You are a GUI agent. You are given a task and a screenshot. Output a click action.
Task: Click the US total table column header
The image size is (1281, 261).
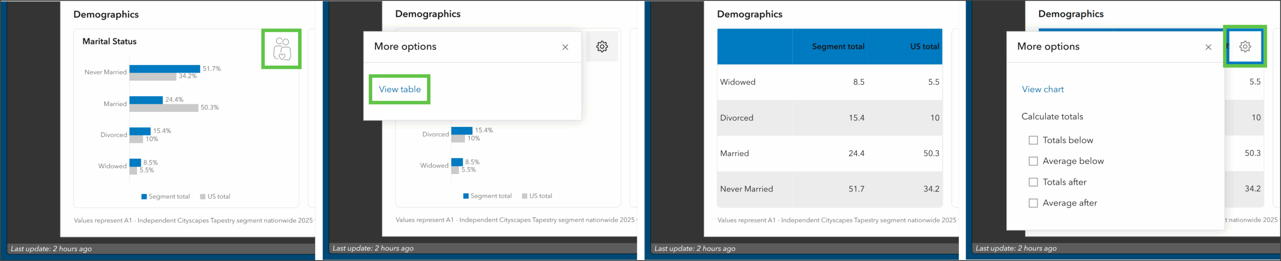pos(924,46)
